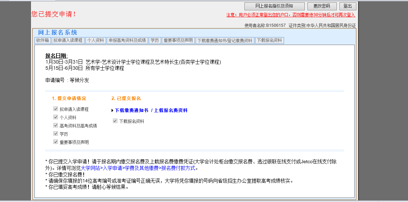
Task: Click 证件类别:中华人民共和国居民身份证 text
Action: pyautogui.click(x=322, y=25)
